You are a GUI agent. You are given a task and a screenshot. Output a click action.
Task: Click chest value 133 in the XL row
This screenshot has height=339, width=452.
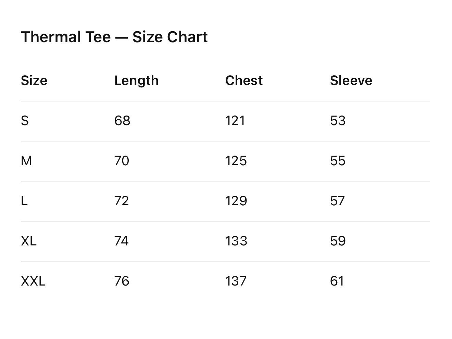coord(236,241)
